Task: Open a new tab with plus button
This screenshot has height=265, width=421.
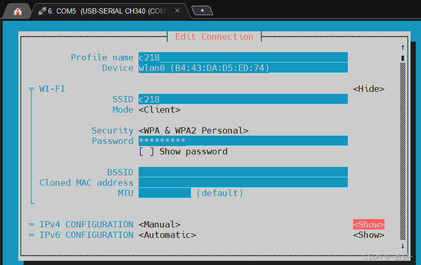Action: pyautogui.click(x=202, y=10)
